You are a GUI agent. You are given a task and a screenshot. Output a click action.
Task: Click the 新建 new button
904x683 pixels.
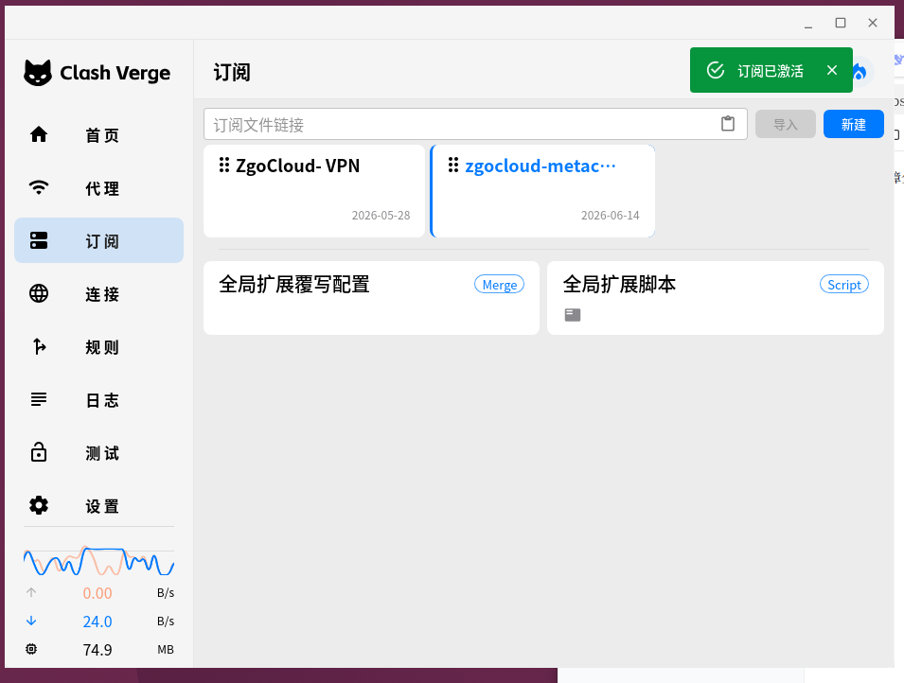tap(853, 124)
